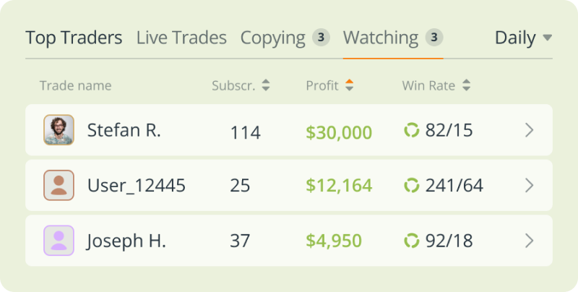The image size is (578, 292).
Task: Click the Trade name column header
Action: pos(76,85)
